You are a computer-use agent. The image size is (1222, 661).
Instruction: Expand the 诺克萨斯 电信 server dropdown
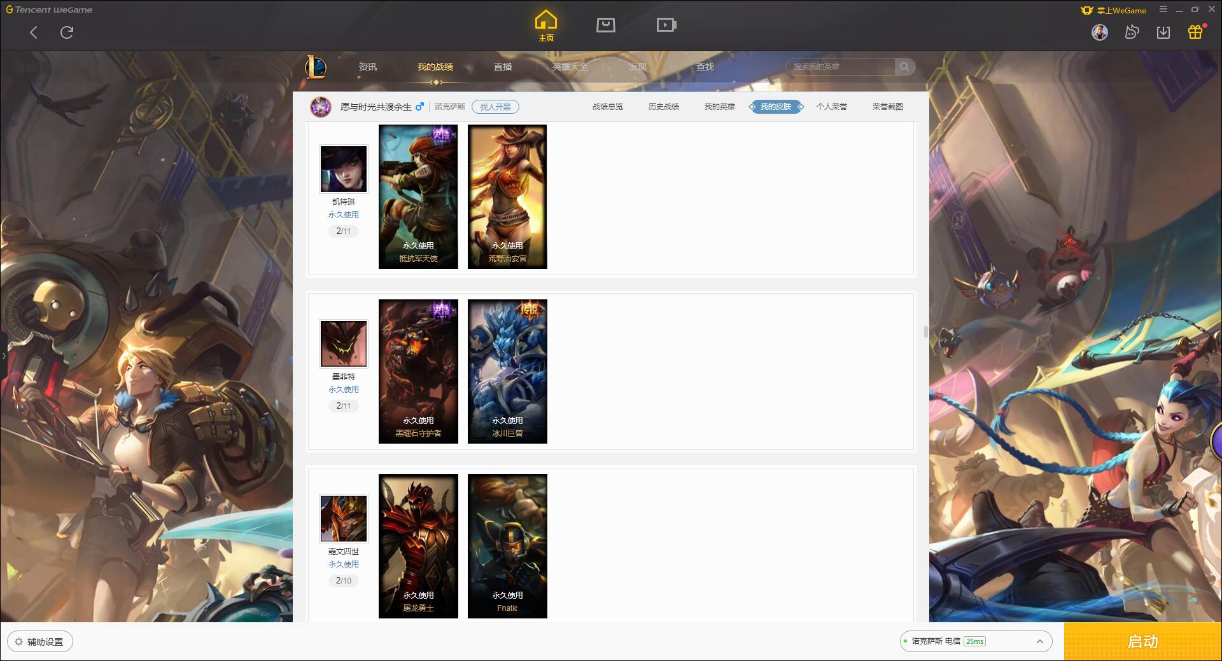[976, 641]
